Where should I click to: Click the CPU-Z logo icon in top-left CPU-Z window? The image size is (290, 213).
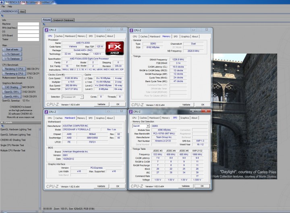(47, 30)
